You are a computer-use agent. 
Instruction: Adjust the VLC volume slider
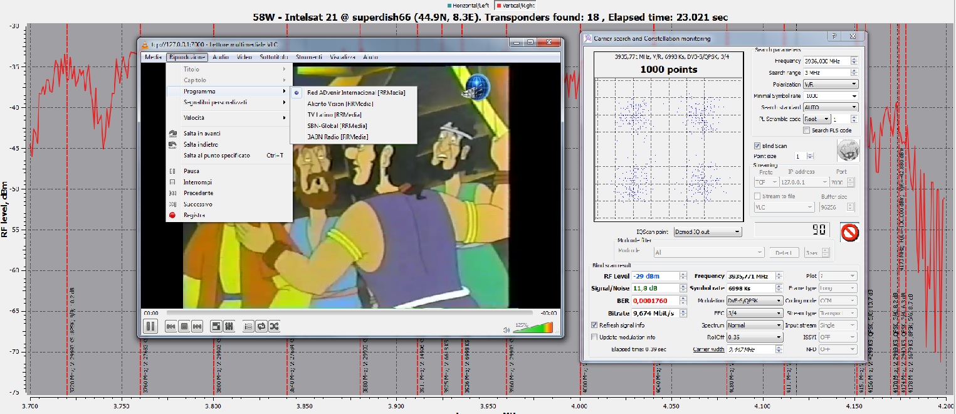coord(533,327)
